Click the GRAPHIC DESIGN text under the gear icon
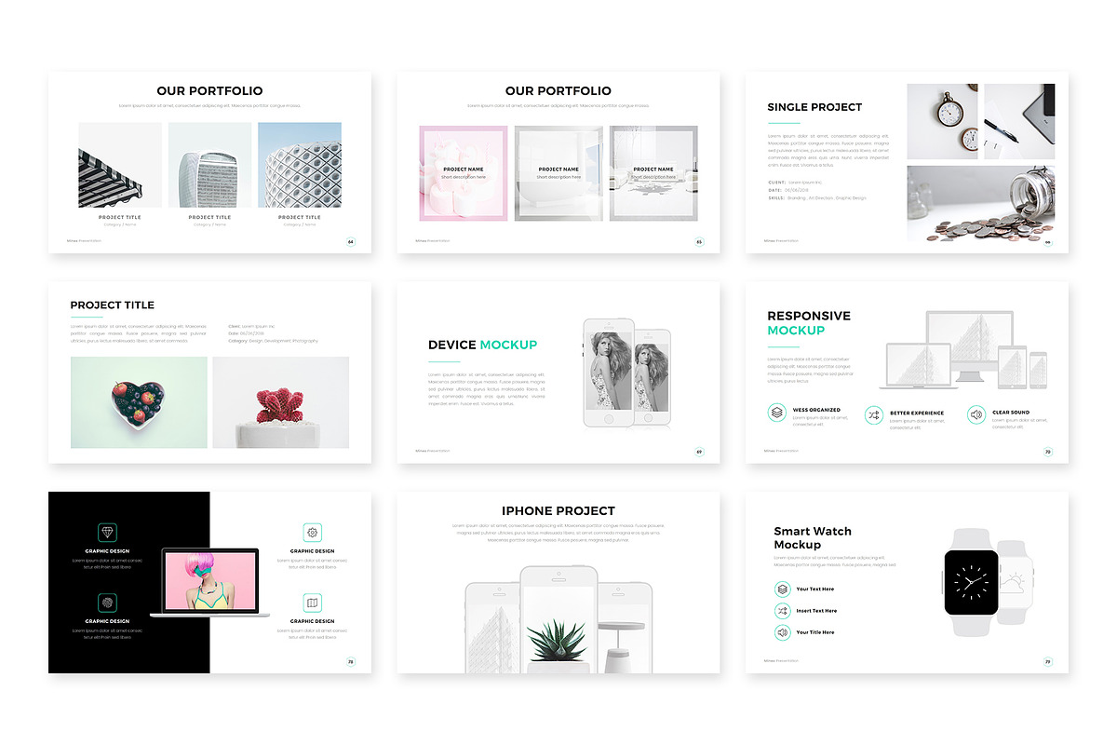 (x=312, y=551)
